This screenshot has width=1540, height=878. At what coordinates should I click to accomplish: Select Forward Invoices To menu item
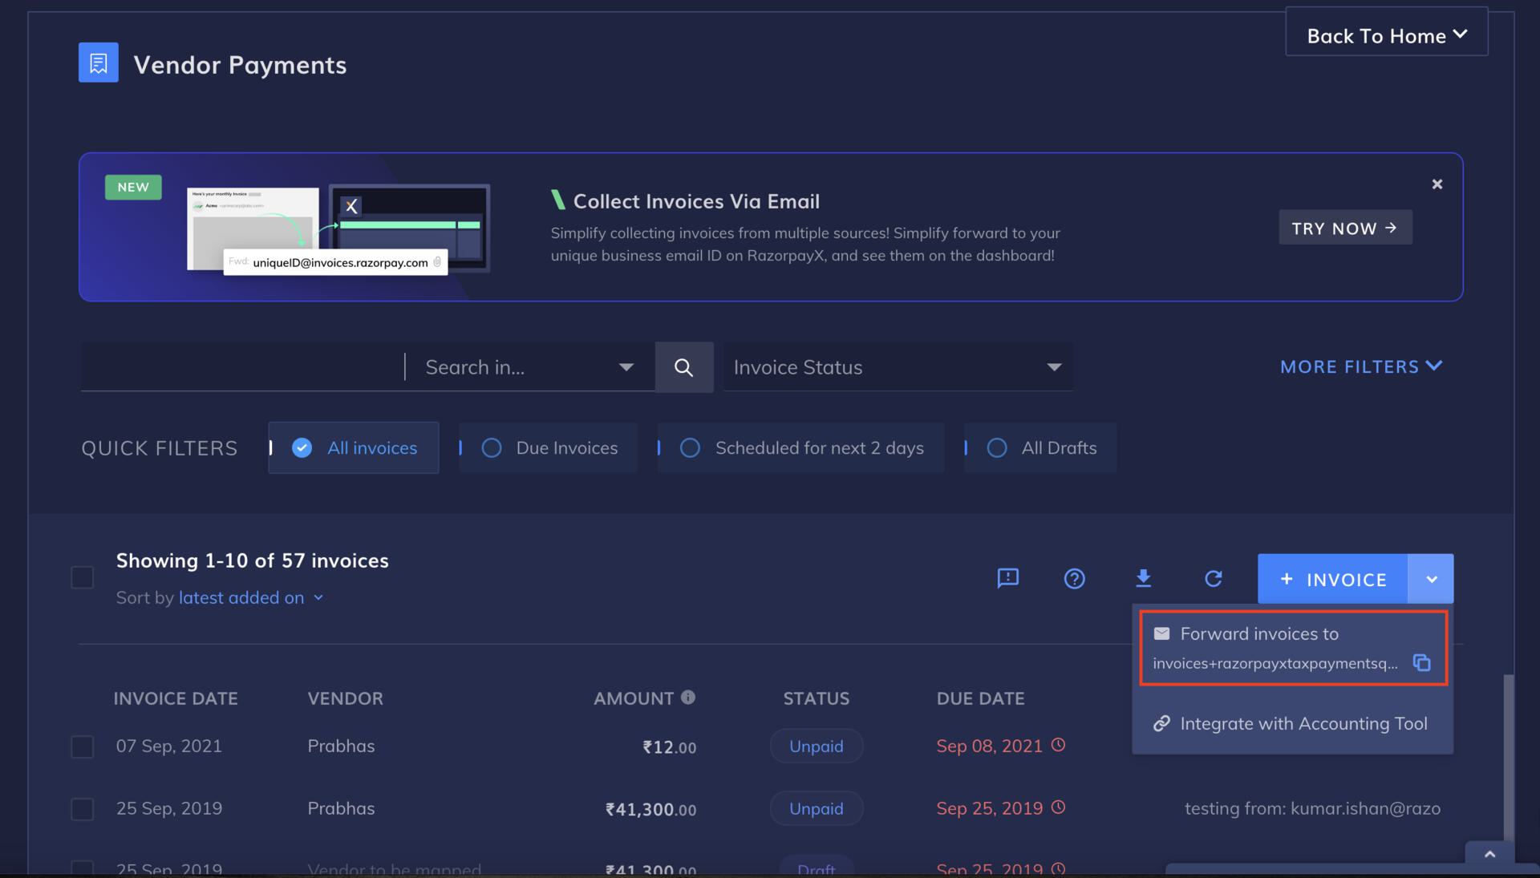click(1292, 647)
